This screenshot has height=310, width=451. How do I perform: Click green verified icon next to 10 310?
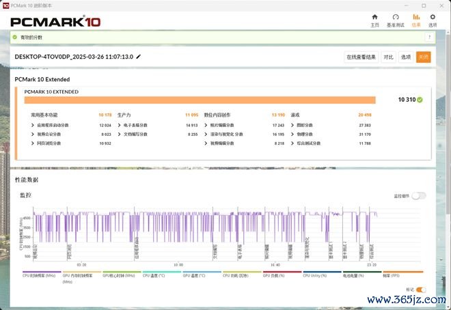pos(420,100)
